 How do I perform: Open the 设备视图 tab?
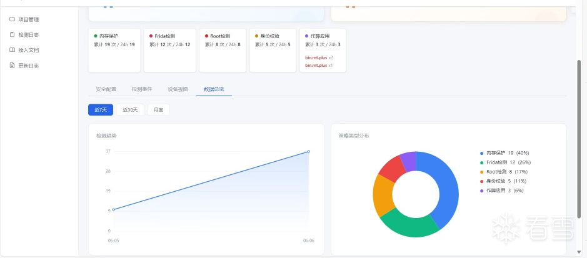coord(178,89)
